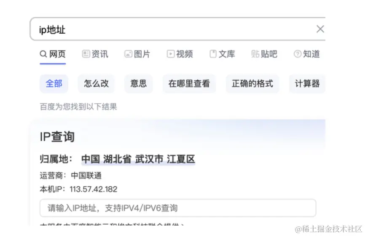Select the 在哪里查看 filter chip
Screen dimensions: 365x236
pos(189,83)
